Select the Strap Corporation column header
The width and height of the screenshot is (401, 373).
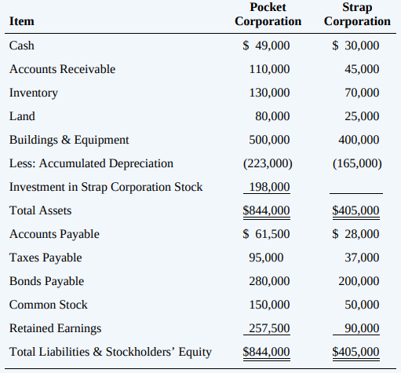point(357,14)
